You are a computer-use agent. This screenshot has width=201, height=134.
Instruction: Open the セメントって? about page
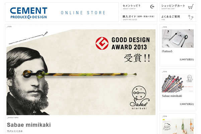139,7
